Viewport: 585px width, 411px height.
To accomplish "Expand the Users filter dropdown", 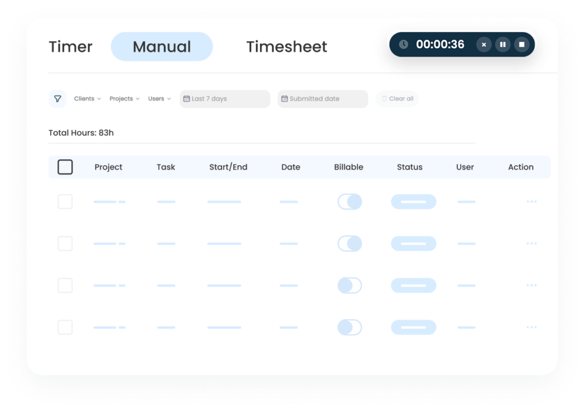I will click(x=159, y=99).
